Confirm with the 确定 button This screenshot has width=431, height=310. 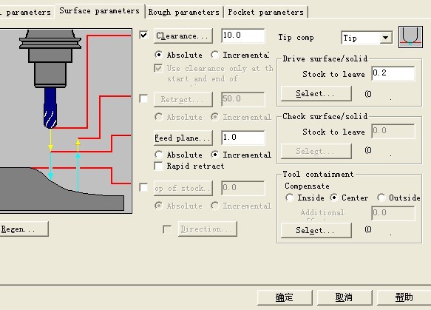[285, 297]
